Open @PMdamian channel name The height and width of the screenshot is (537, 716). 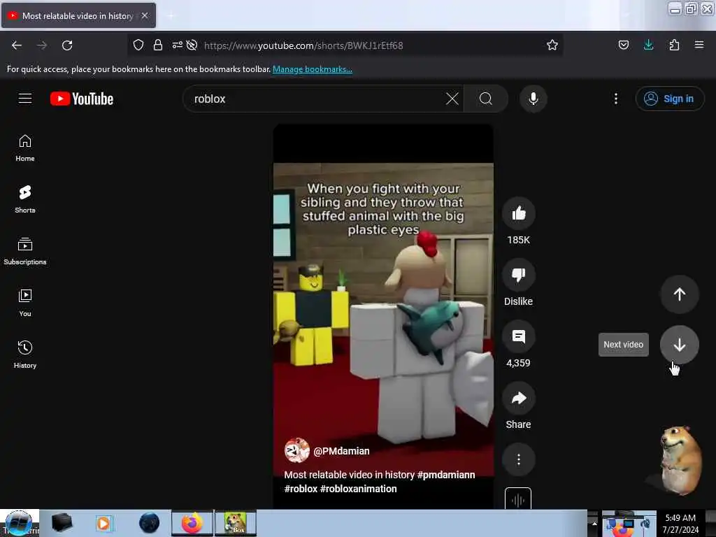(x=341, y=451)
